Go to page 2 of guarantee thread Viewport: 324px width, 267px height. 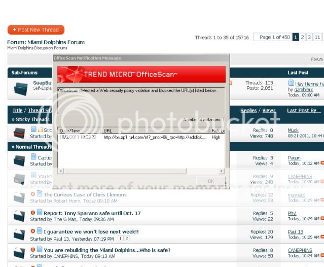click(127, 238)
